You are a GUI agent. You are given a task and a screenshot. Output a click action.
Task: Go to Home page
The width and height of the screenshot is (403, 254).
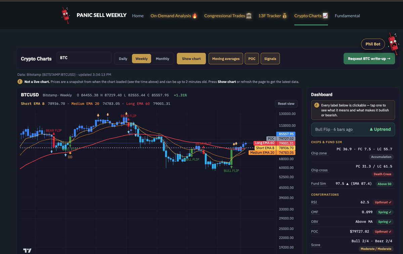coord(138,15)
